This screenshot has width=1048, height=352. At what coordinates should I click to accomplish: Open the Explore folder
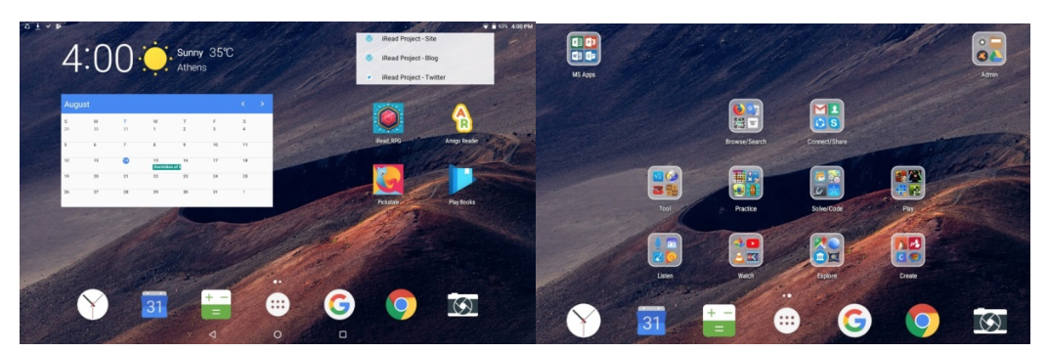coord(827,249)
